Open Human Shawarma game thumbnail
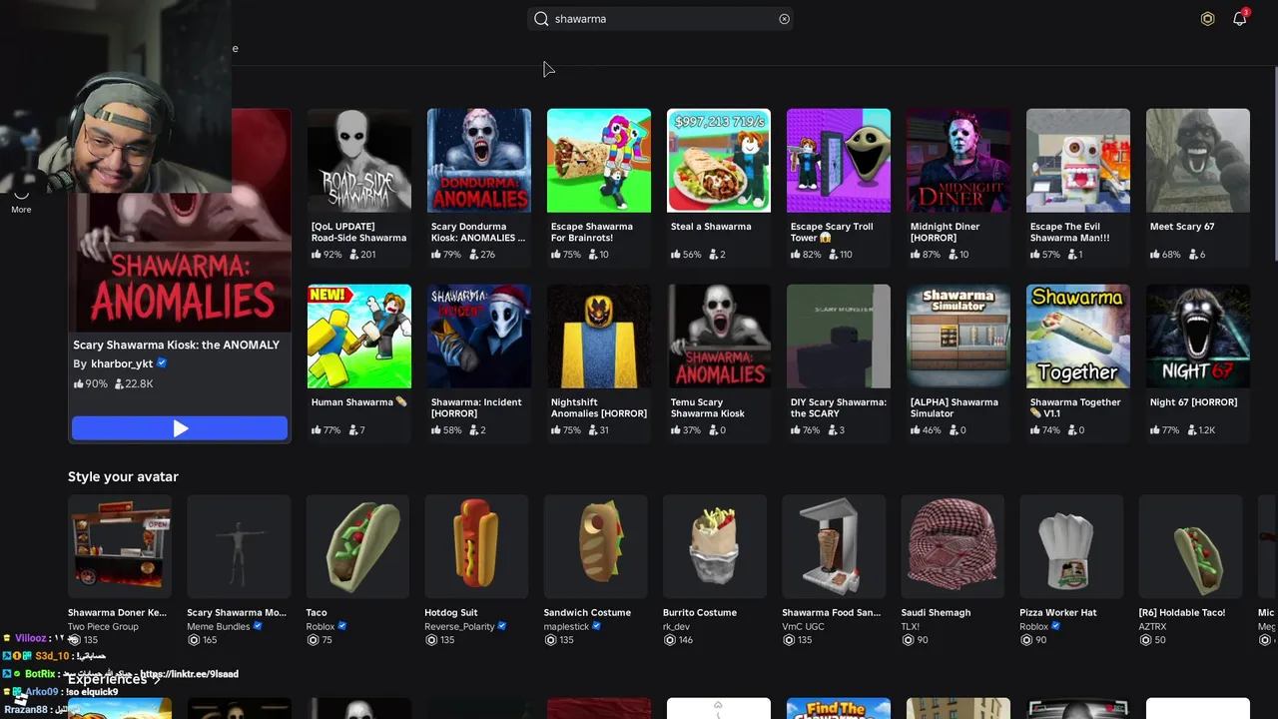The width and height of the screenshot is (1278, 719). point(359,337)
